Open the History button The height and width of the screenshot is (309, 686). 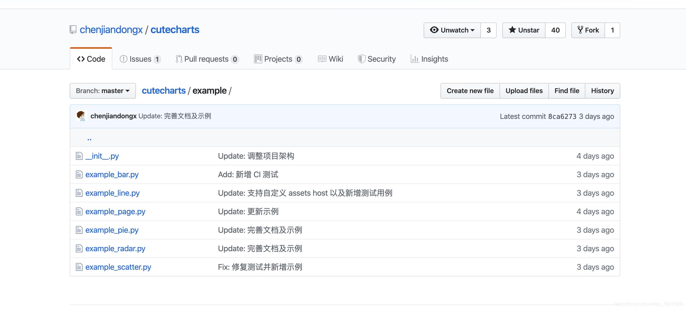603,91
